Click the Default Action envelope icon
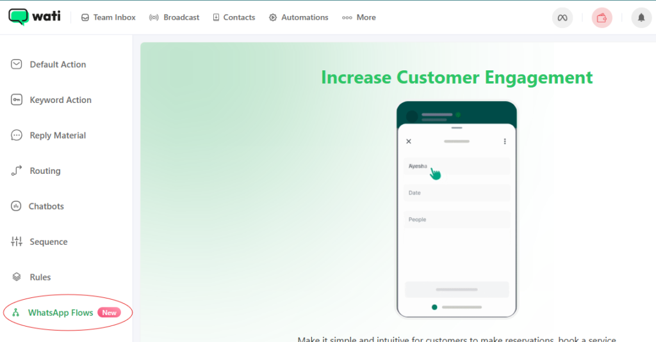 coord(16,64)
